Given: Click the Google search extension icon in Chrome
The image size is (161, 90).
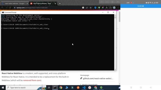Looking at the screenshot, I should 83,8.
